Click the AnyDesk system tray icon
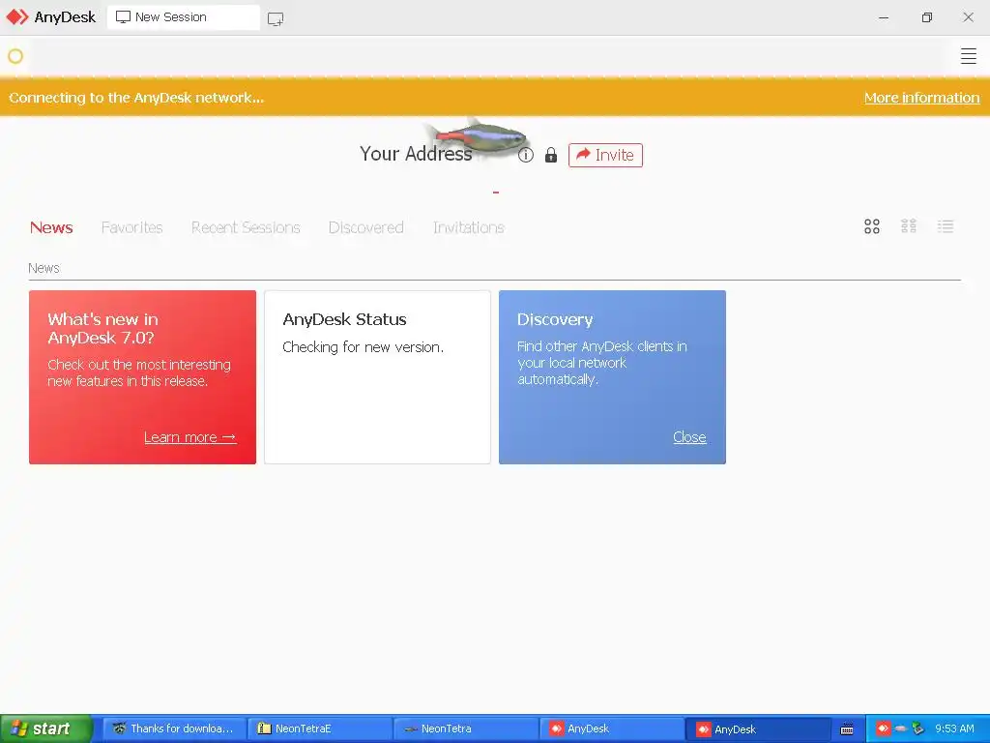The width and height of the screenshot is (990, 743). [x=883, y=728]
